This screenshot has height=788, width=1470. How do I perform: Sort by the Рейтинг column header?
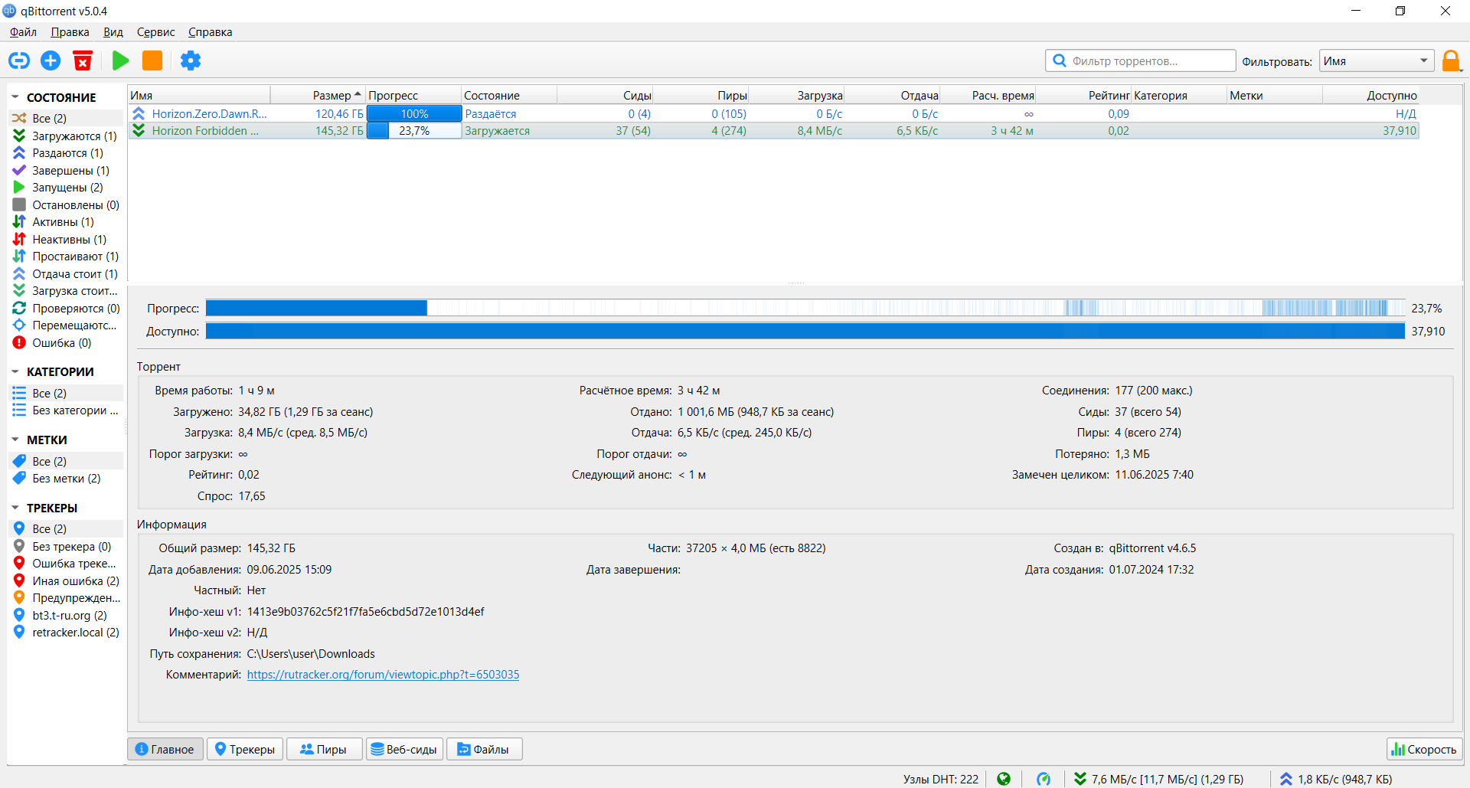click(x=1083, y=95)
